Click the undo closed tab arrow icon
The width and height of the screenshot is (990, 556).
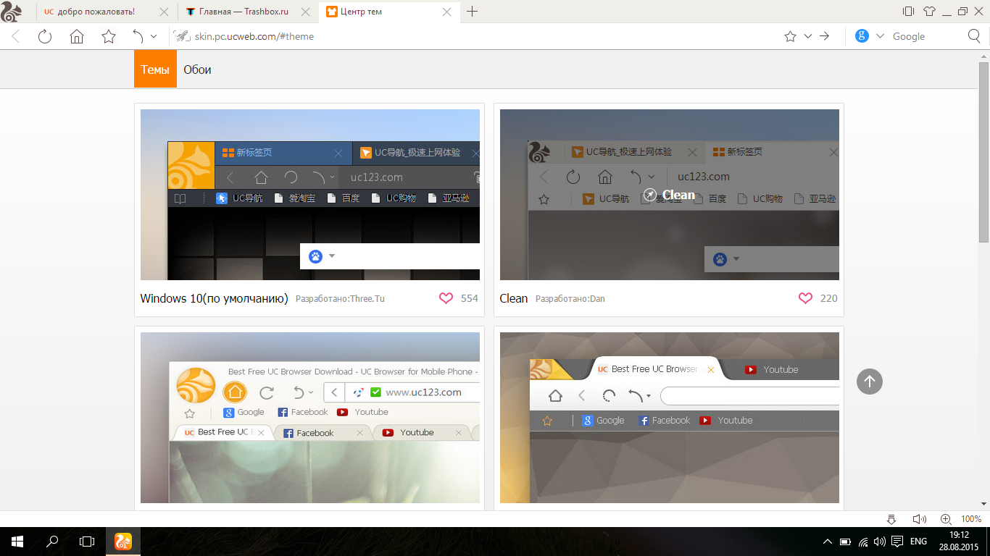click(138, 36)
